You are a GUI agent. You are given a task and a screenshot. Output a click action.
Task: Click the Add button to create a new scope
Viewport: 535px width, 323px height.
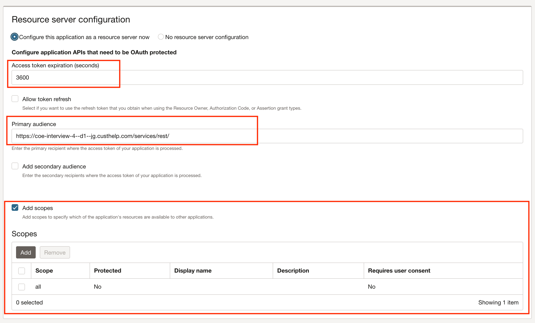click(x=25, y=252)
